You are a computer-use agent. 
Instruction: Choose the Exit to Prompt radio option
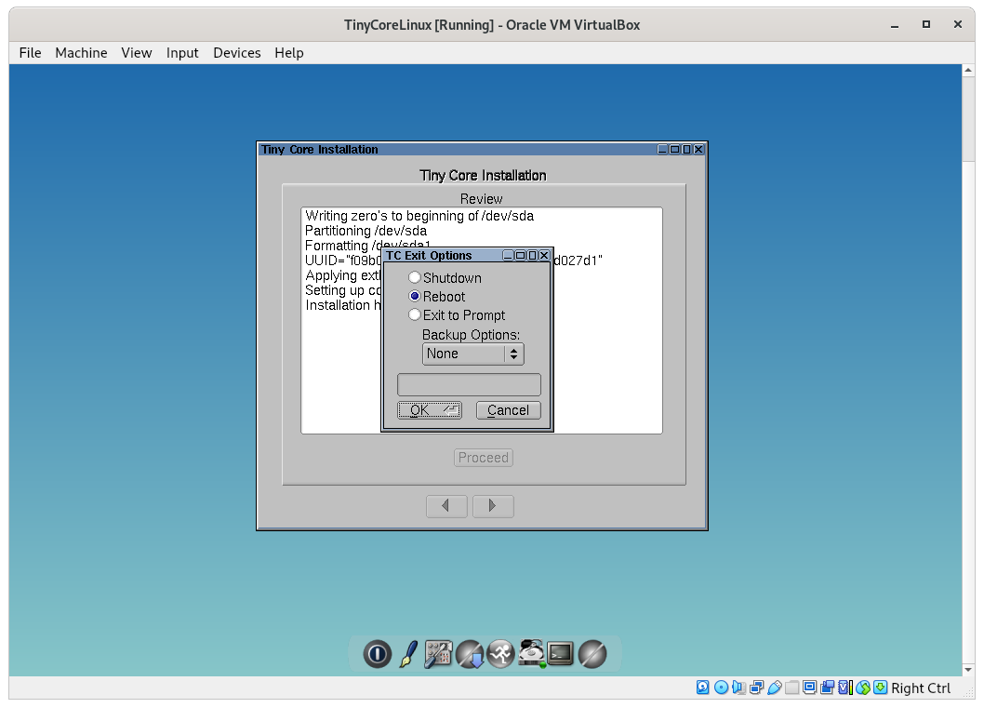457,315
